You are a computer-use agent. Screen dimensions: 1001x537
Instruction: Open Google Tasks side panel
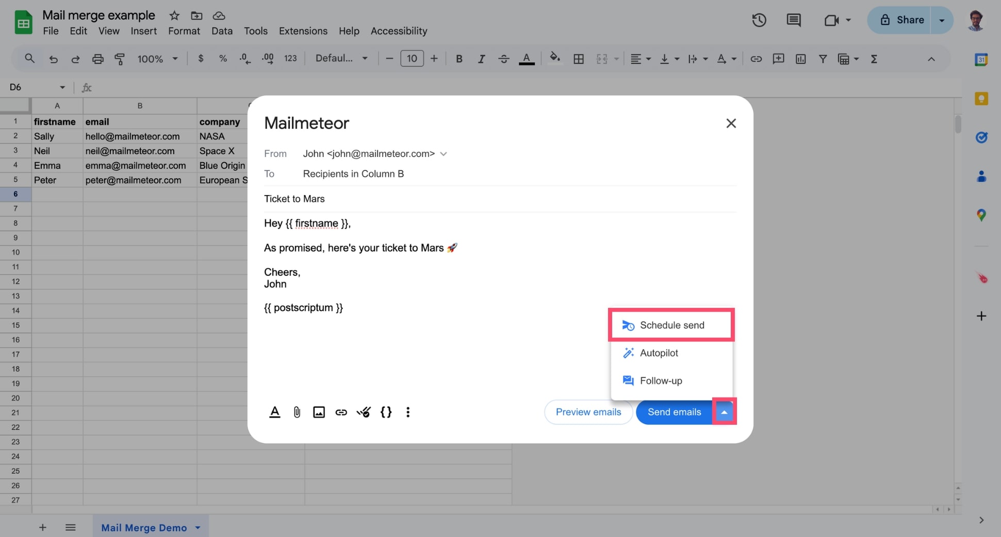(981, 137)
